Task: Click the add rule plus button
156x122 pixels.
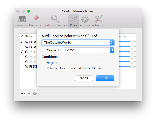Action: point(23,94)
